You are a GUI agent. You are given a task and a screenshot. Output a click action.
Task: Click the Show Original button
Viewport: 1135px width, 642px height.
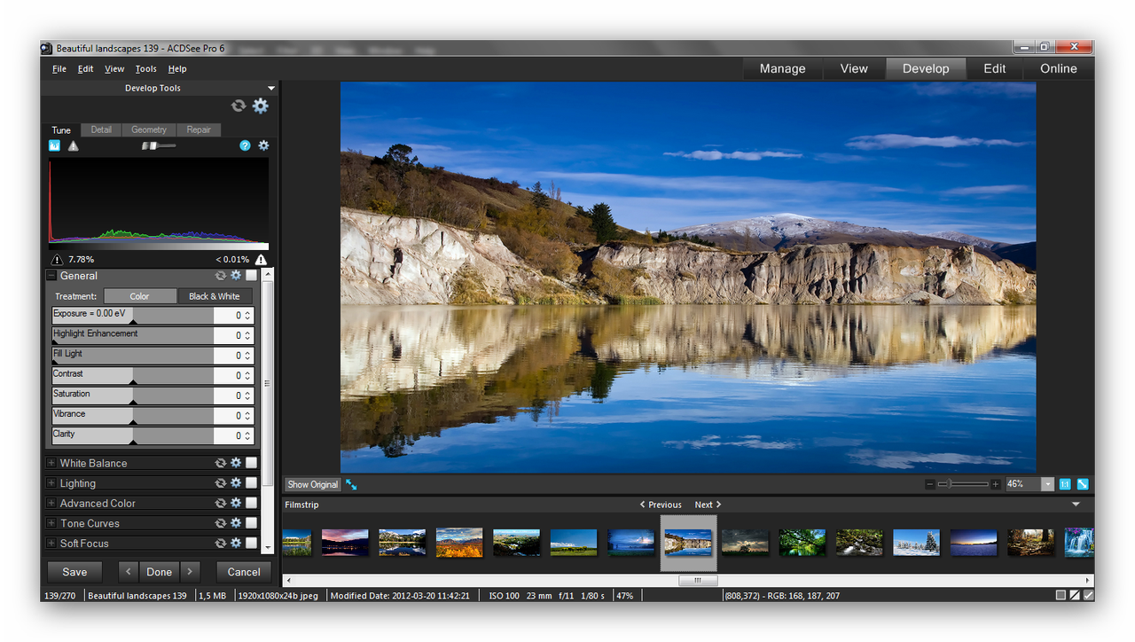click(x=313, y=484)
